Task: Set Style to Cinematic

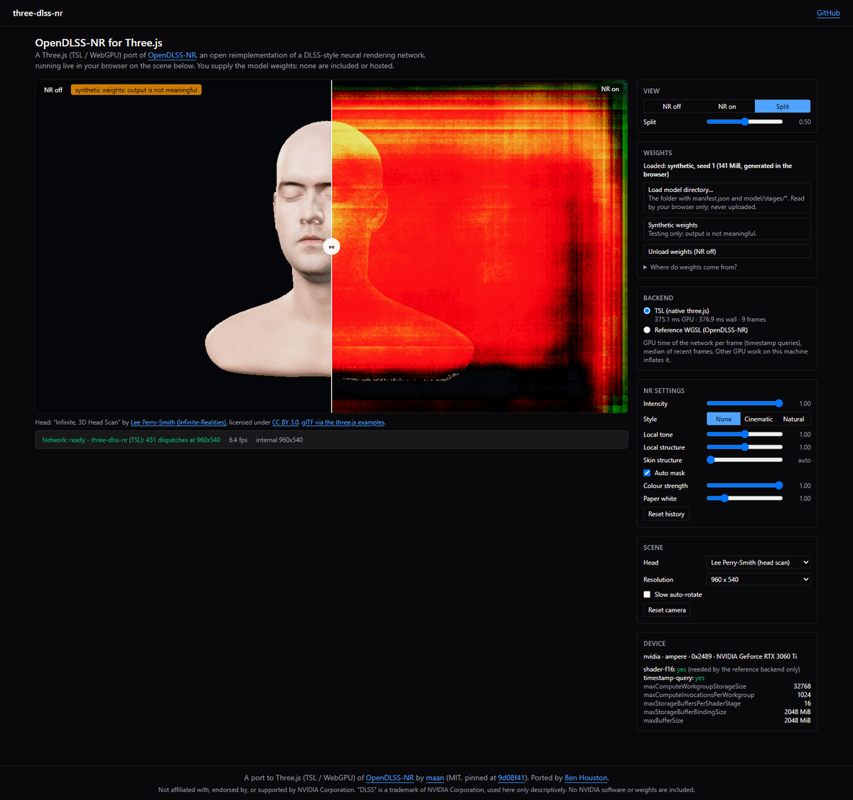Action: 758,419
